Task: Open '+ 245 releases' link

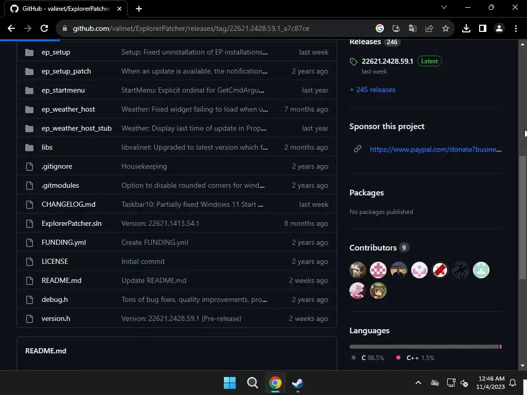Action: point(373,89)
